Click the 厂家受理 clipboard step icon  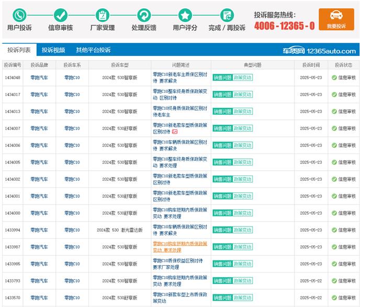click(x=102, y=15)
